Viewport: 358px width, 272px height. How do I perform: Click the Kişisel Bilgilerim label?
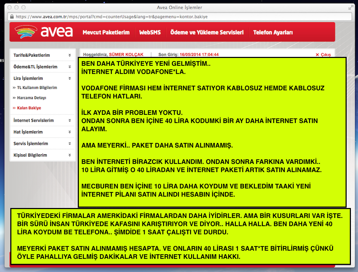(x=30, y=155)
